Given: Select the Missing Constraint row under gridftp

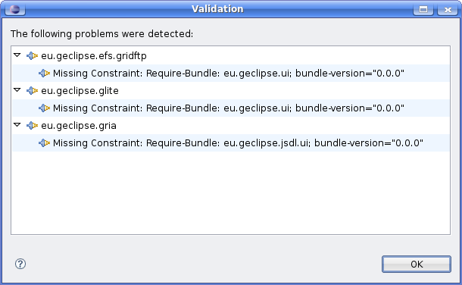Looking at the screenshot, I should pos(231,73).
